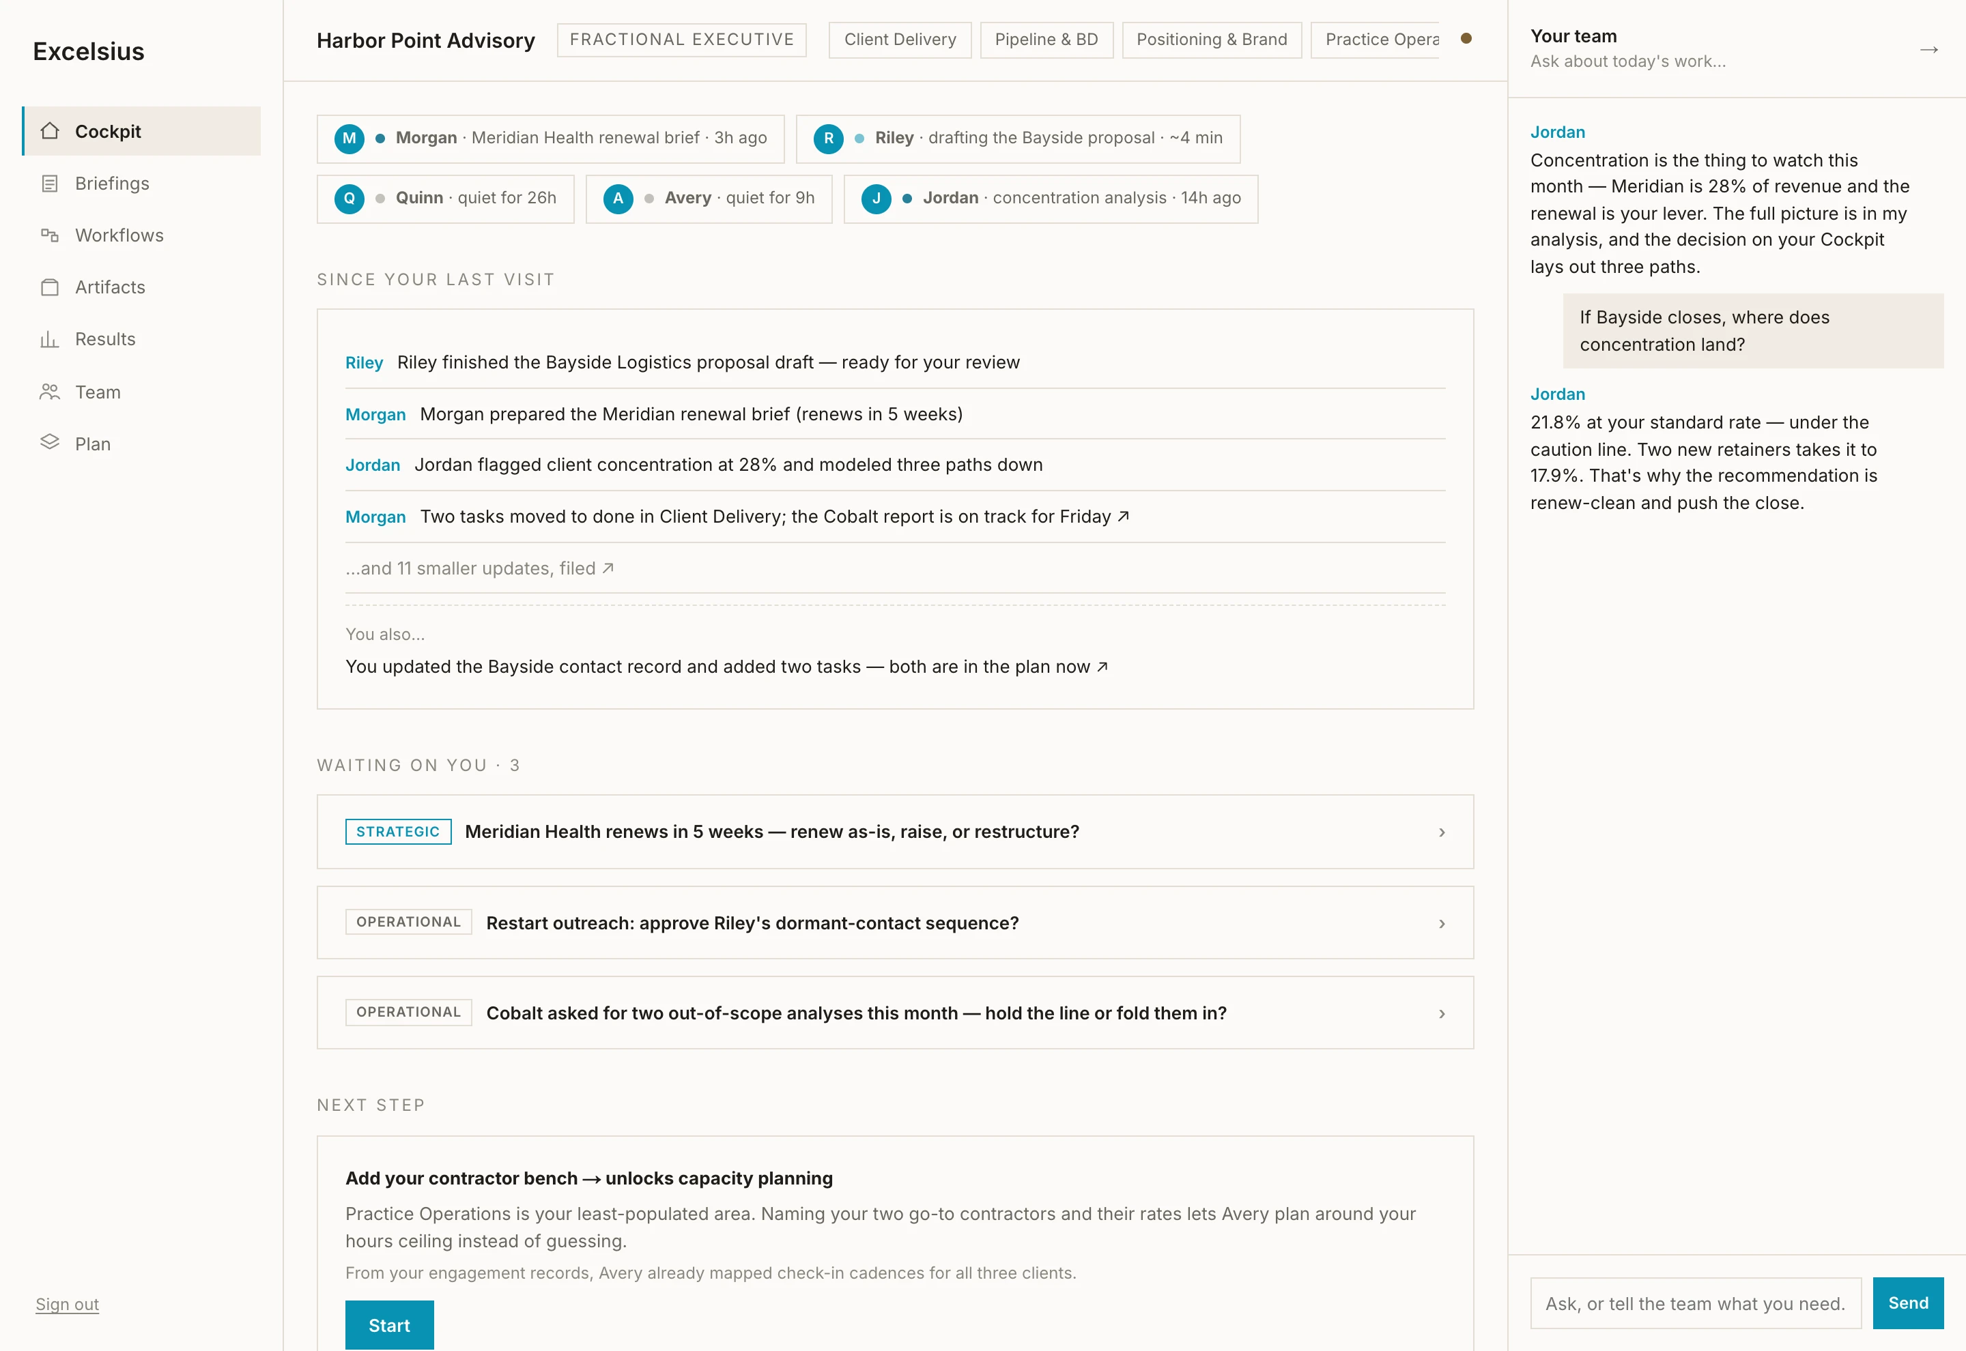Click the Workflows icon in sidebar
Screen dimensions: 1966x1351
click(50, 235)
